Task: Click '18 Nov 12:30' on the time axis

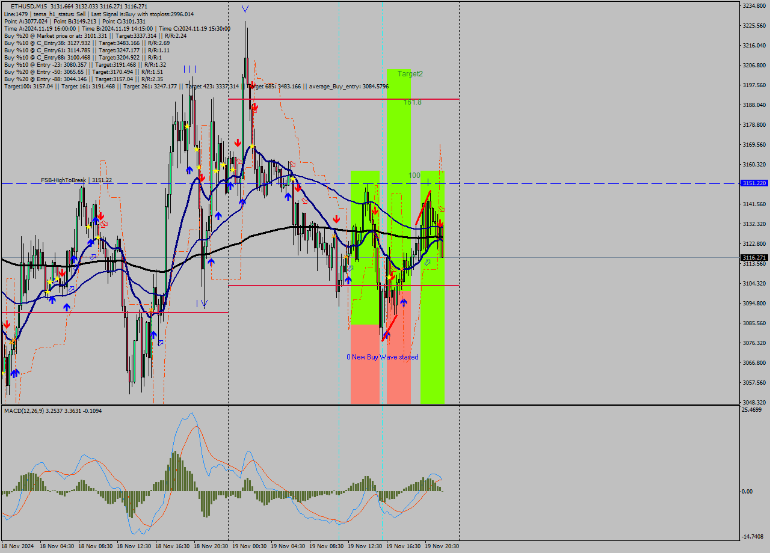Action: pos(134,546)
